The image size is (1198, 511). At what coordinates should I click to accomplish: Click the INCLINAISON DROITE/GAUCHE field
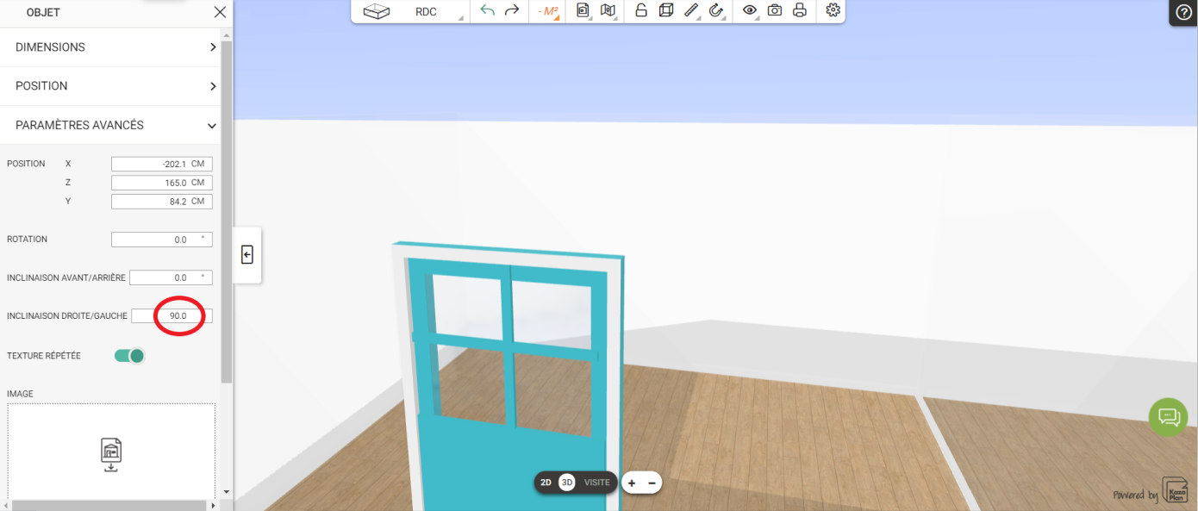pyautogui.click(x=172, y=316)
